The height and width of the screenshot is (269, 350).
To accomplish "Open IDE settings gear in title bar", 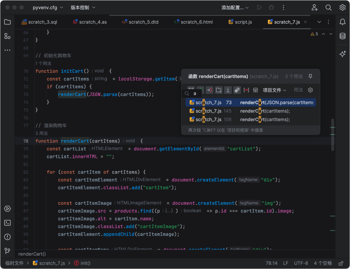I will point(342,8).
